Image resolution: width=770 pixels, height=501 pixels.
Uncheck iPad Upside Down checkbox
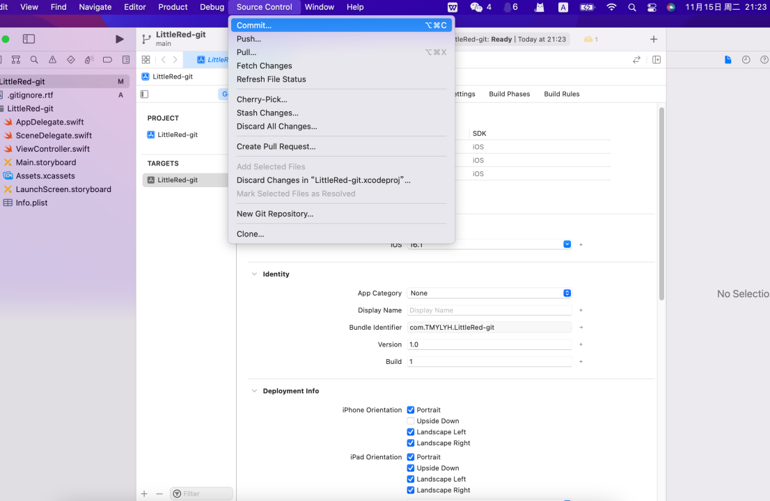pyautogui.click(x=411, y=468)
